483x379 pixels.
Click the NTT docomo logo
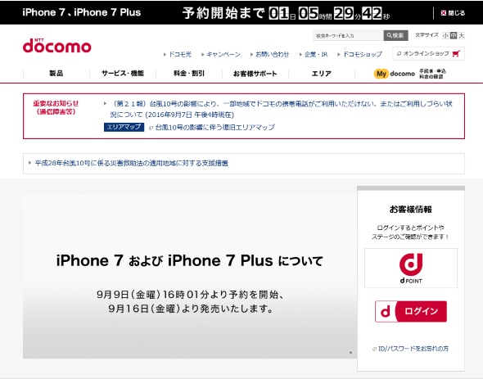pyautogui.click(x=57, y=46)
